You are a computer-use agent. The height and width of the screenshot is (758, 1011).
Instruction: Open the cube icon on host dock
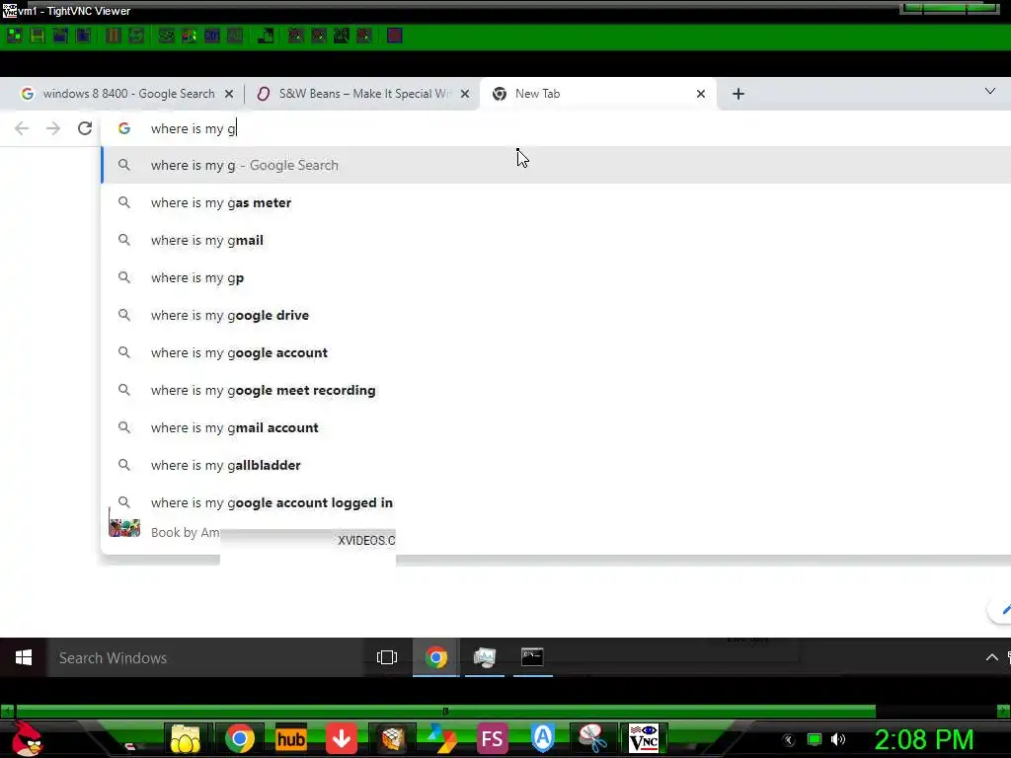pyautogui.click(x=392, y=738)
